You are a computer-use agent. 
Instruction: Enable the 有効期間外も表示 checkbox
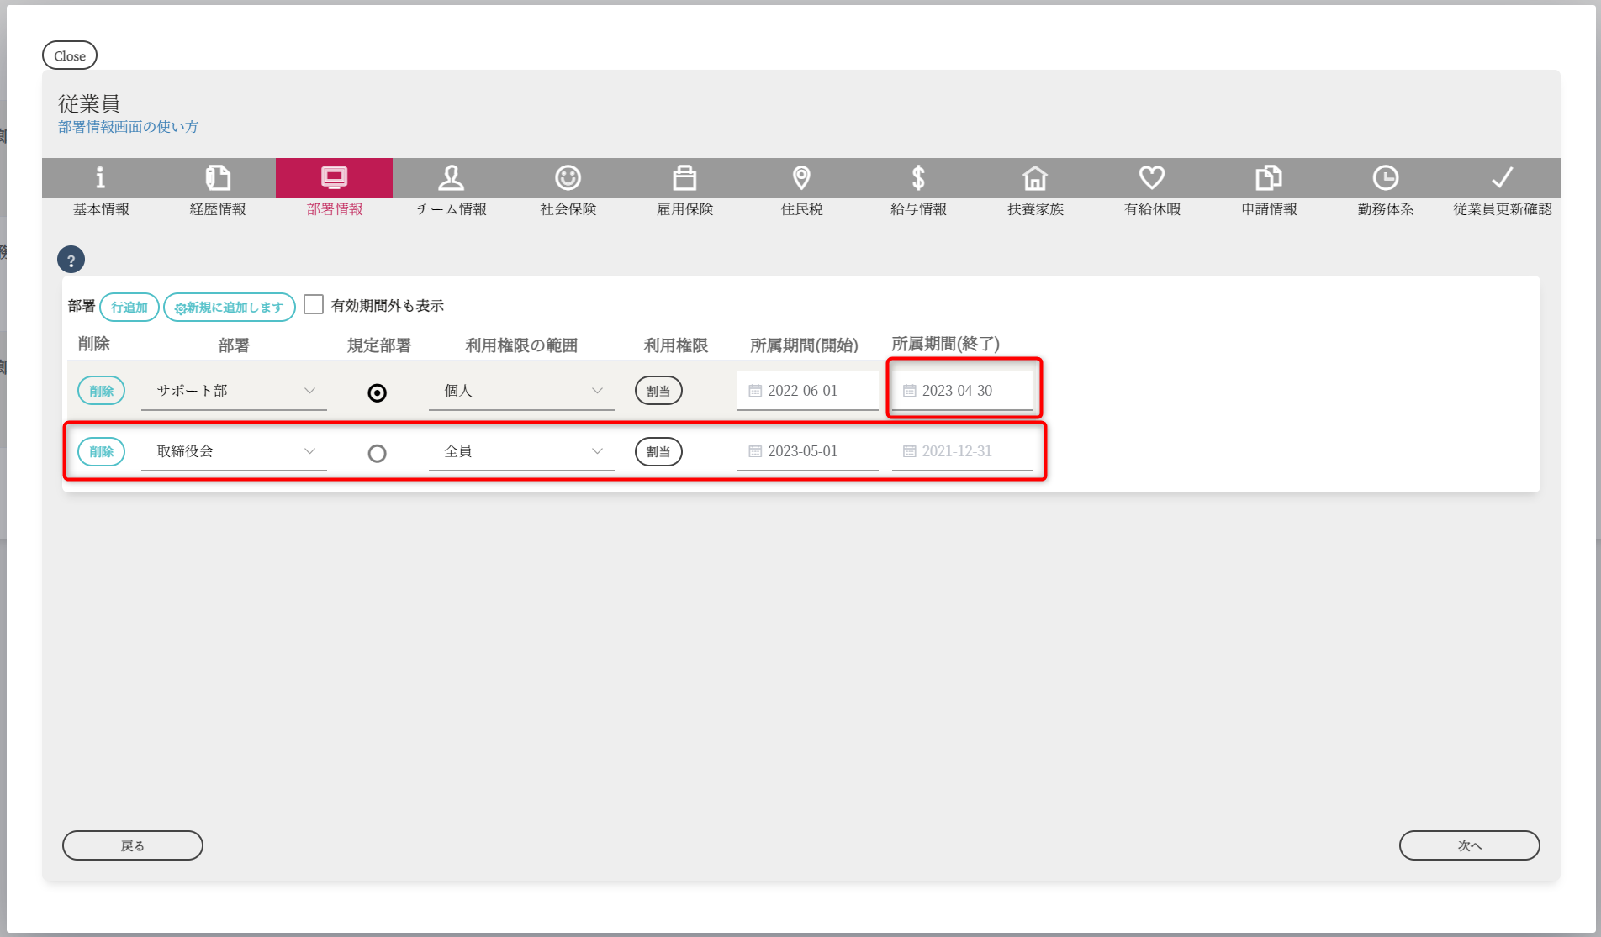(x=314, y=304)
